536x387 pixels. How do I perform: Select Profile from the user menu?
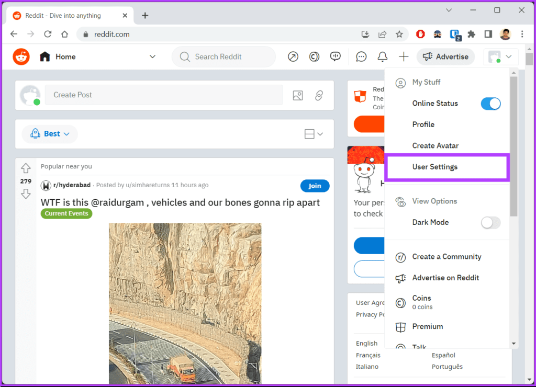tap(423, 124)
